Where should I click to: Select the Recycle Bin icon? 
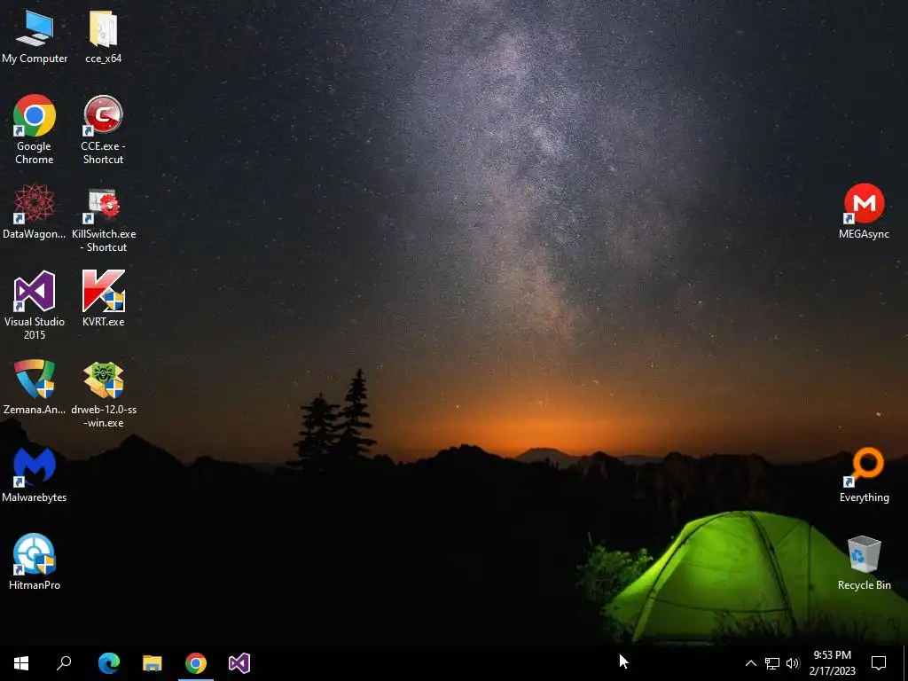(864, 562)
